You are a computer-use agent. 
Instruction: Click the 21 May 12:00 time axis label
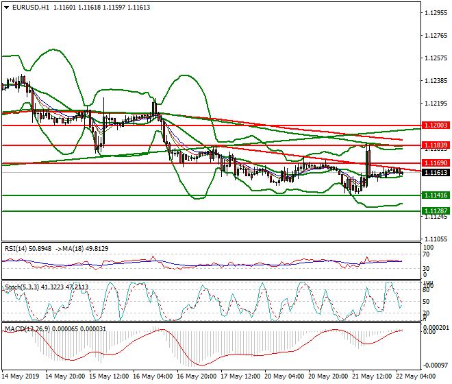click(372, 376)
